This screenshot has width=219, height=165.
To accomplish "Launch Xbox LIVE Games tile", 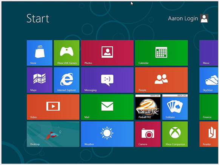I will (66, 53).
